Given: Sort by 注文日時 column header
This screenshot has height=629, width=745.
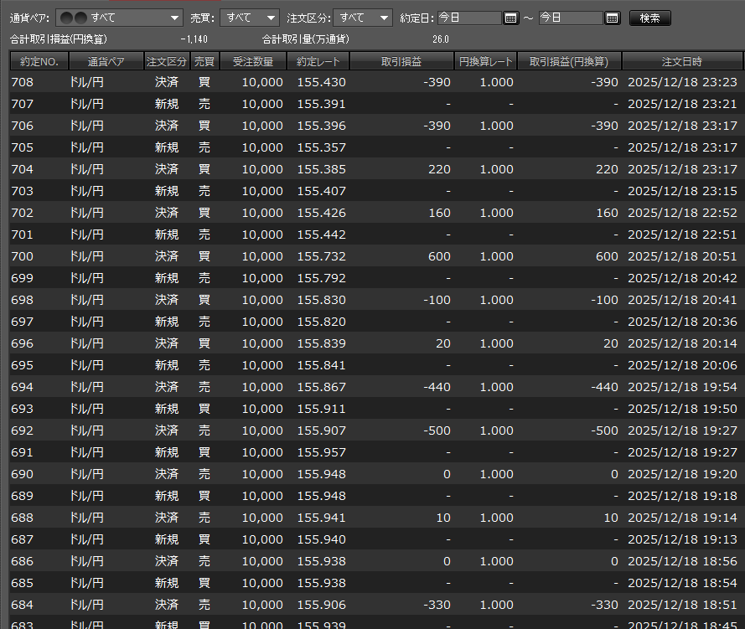Looking at the screenshot, I should 681,61.
